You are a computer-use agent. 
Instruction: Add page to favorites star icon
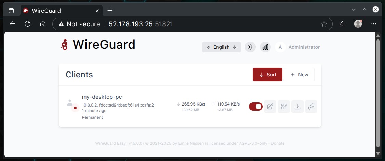(x=324, y=24)
